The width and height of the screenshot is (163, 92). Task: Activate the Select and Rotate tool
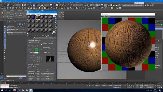[37, 5]
